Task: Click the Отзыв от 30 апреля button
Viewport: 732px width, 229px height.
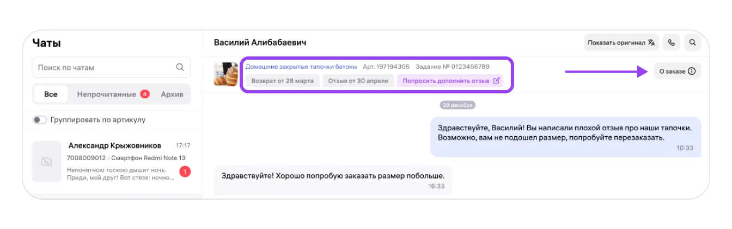Action: click(358, 81)
